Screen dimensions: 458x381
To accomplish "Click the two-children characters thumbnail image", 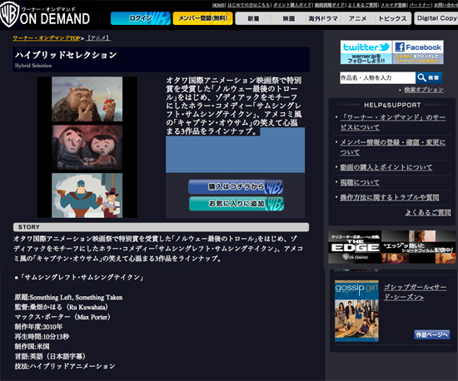I will point(87,147).
